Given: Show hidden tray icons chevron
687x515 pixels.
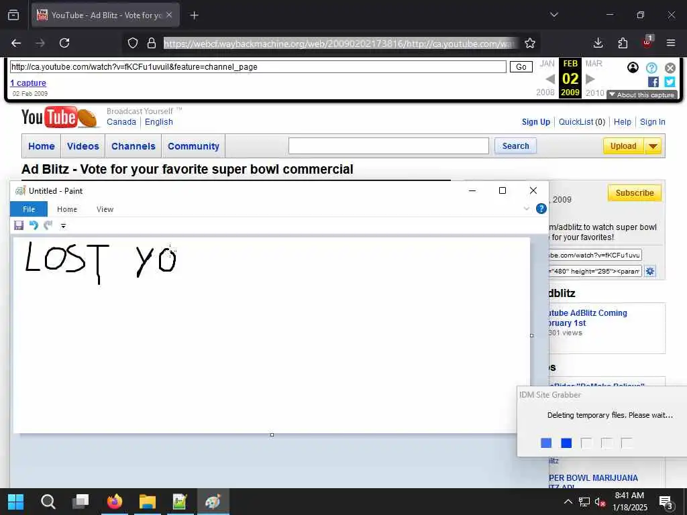Looking at the screenshot, I should 568,502.
